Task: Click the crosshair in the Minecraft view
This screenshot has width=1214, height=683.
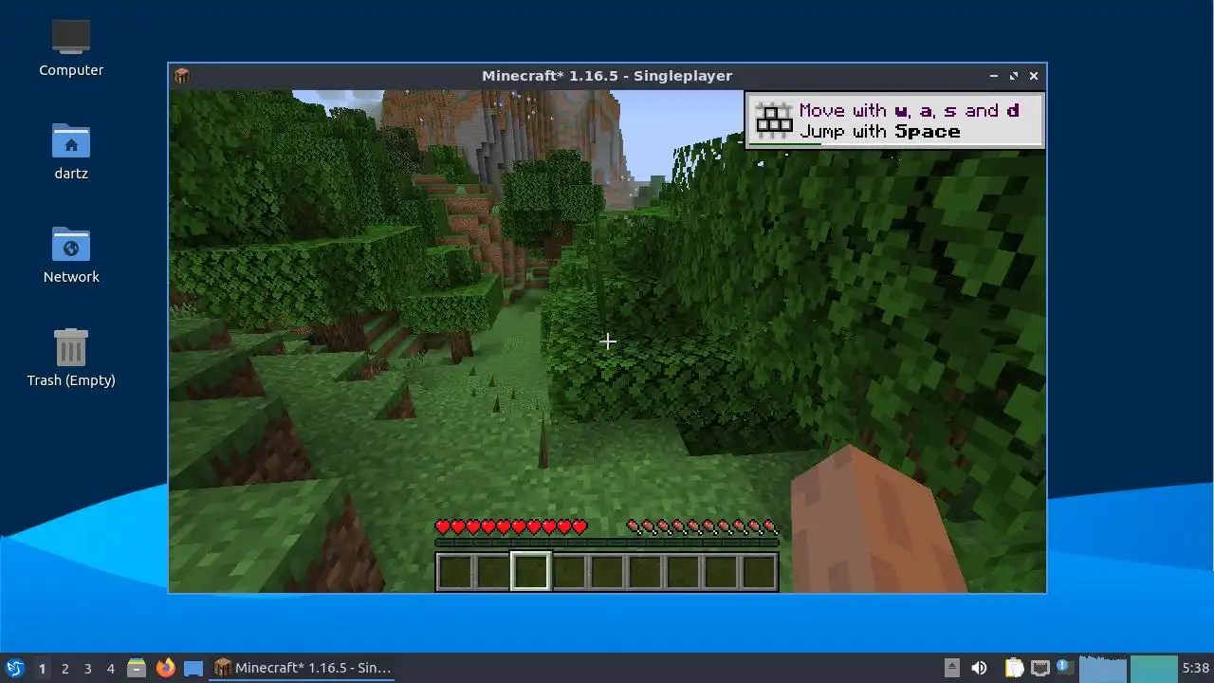Action: pos(608,341)
